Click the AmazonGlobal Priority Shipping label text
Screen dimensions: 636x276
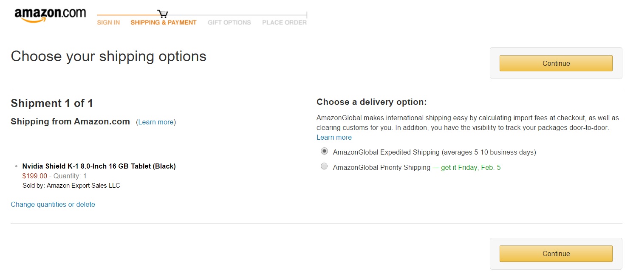pyautogui.click(x=382, y=168)
